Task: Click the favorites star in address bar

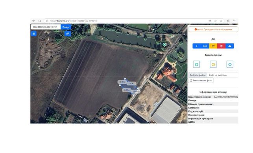Action: 221,21
